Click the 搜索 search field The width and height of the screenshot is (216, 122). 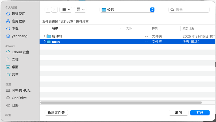coord(189,10)
